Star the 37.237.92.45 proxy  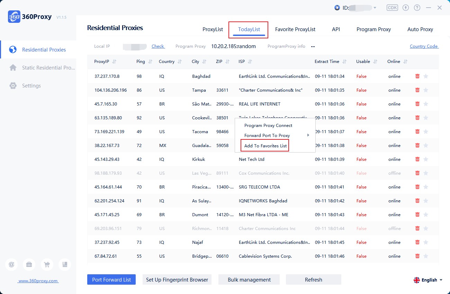point(426,242)
